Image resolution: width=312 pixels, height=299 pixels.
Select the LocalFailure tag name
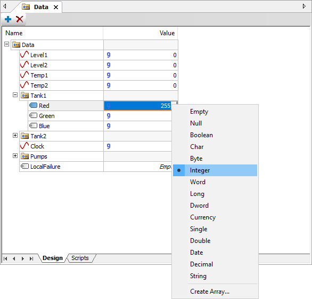pos(45,167)
